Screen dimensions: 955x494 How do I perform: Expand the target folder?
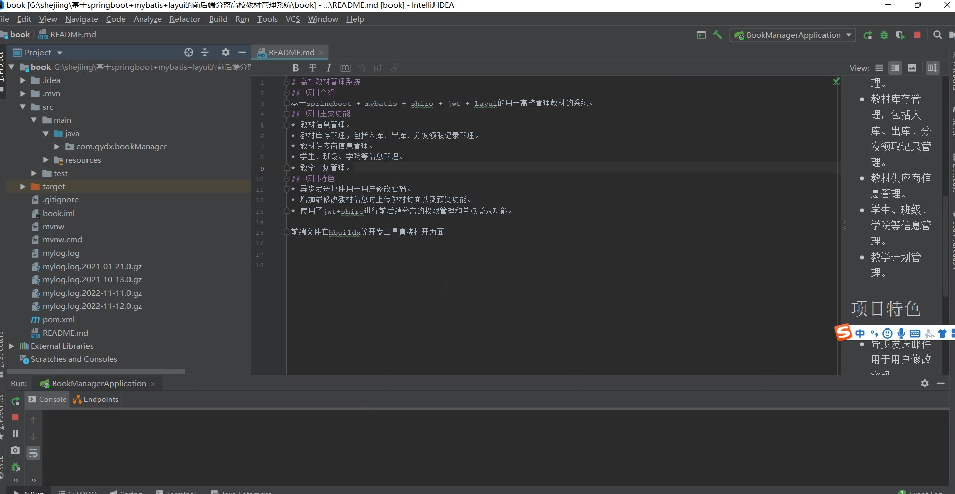pyautogui.click(x=23, y=186)
